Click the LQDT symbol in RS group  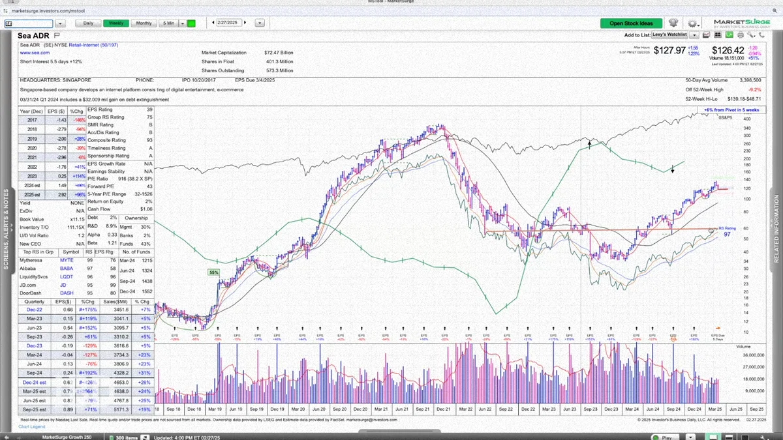[67, 276]
